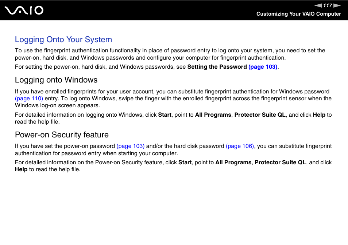This screenshot has height=245, width=348.
Task: Select the Customizing Your VAIO Computer header text
Action: pos(298,14)
